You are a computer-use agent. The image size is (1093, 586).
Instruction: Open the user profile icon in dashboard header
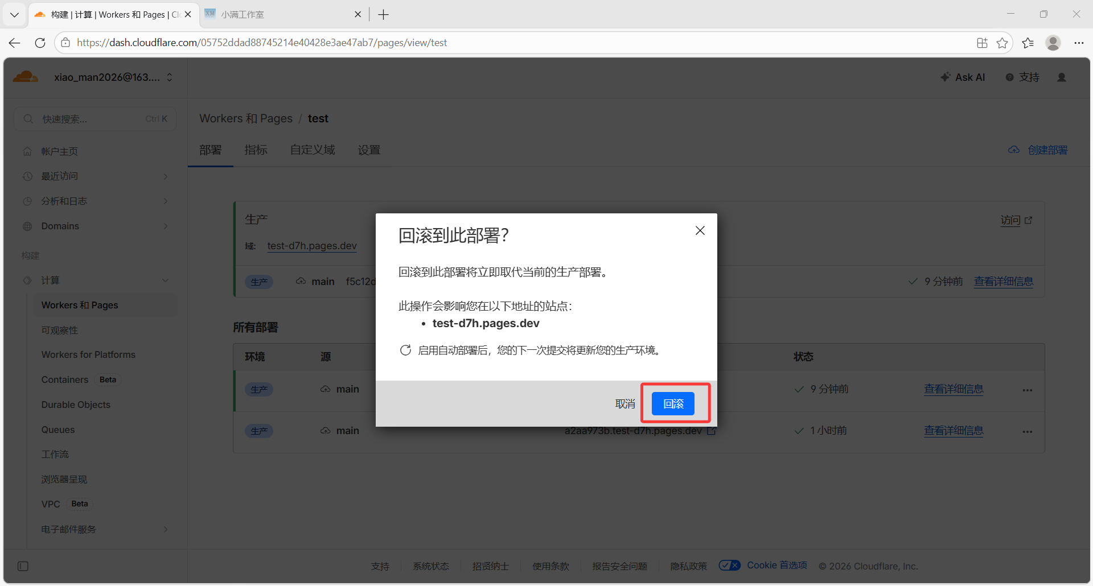(x=1061, y=77)
